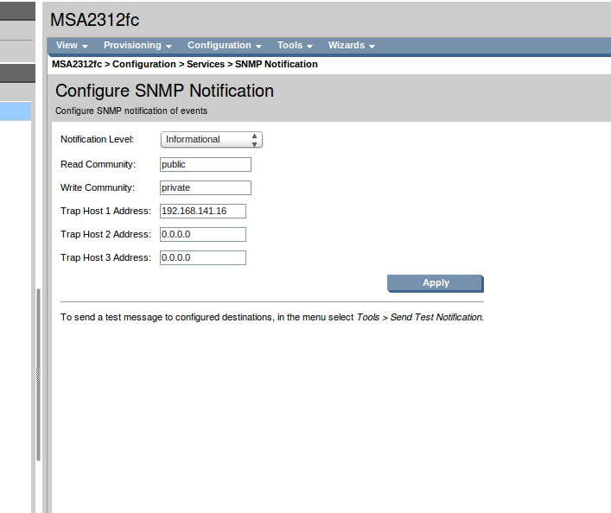Click the Write Community label
The width and height of the screenshot is (611, 513).
pyautogui.click(x=98, y=187)
